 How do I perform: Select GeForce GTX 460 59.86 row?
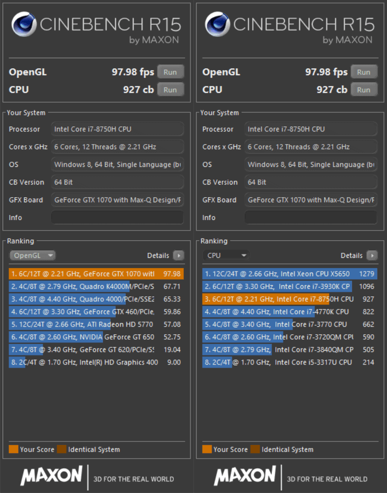click(x=96, y=311)
